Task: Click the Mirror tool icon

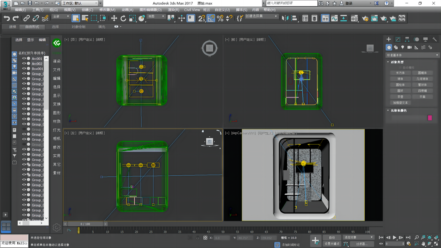Action: pos(285,18)
